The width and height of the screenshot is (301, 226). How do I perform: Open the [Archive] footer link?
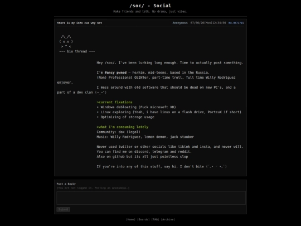pyautogui.click(x=168, y=219)
